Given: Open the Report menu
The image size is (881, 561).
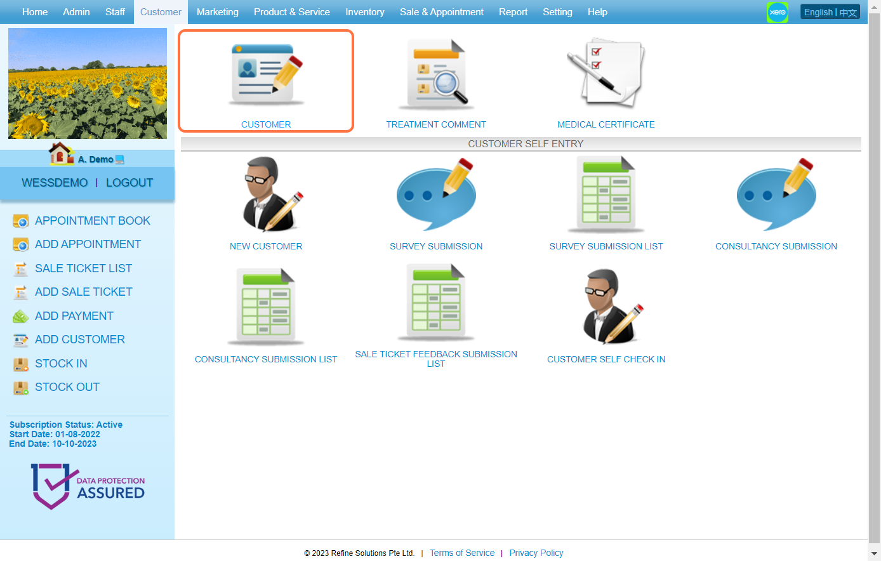Looking at the screenshot, I should [x=513, y=12].
